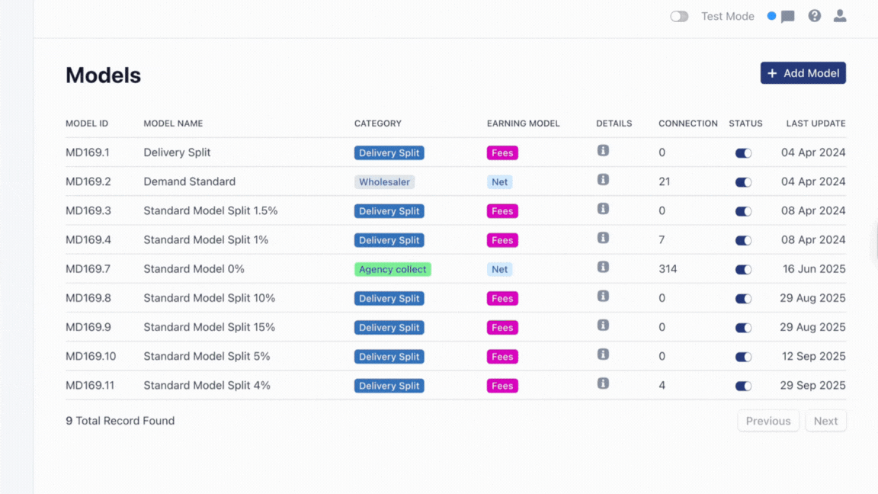Open details icon for Demand Standard
878x494 pixels.
(x=603, y=180)
